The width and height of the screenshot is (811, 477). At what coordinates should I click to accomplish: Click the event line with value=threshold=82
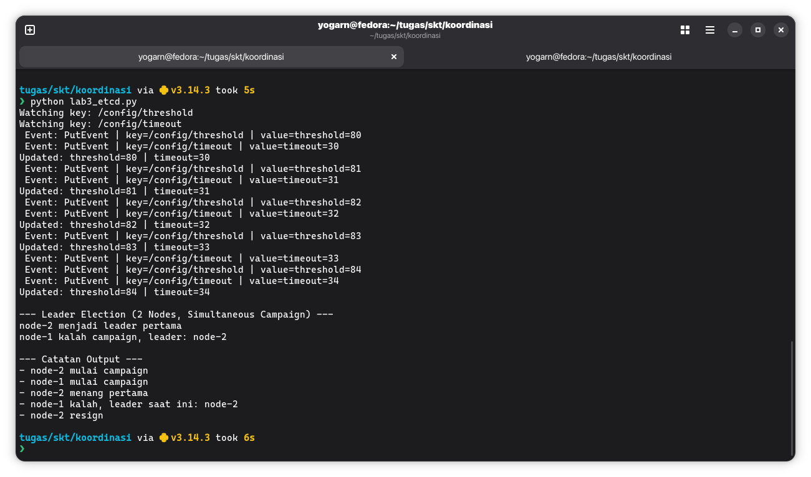click(193, 202)
